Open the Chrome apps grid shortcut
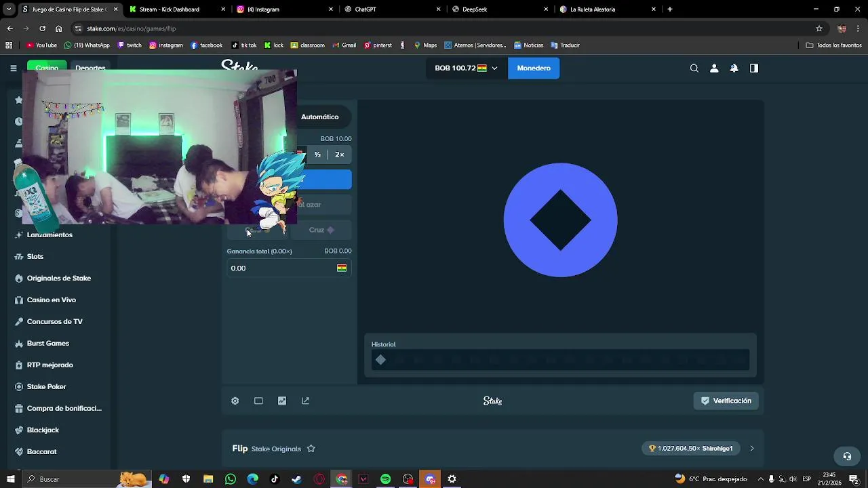Screen dimensions: 868x488 9,45
